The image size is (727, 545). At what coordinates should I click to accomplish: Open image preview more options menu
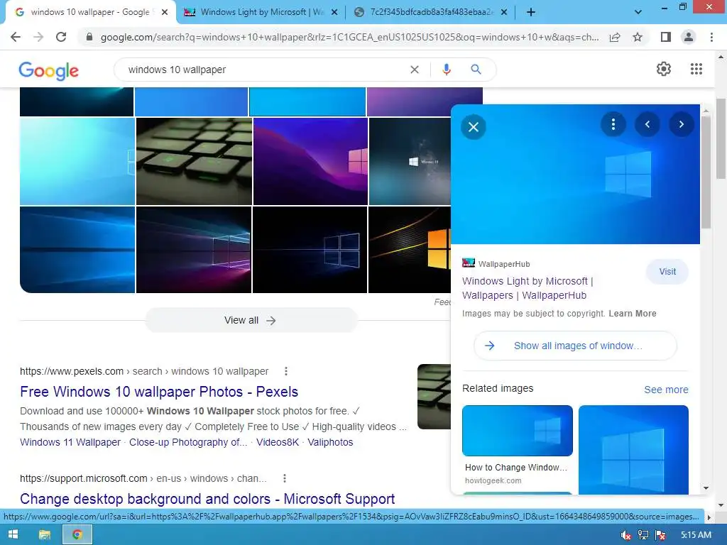pos(613,124)
